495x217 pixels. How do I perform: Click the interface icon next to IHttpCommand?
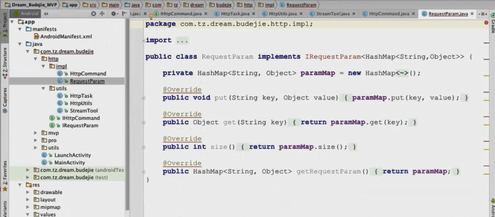pos(52,118)
